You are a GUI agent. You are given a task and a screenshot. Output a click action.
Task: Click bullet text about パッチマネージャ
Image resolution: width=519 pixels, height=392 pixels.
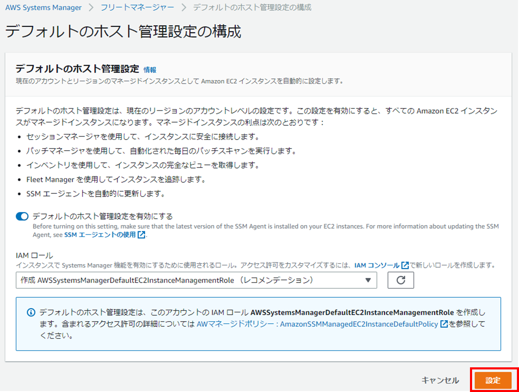click(162, 151)
